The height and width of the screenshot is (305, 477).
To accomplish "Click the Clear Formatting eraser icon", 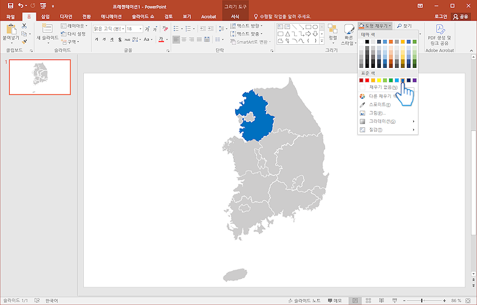I will (x=165, y=29).
